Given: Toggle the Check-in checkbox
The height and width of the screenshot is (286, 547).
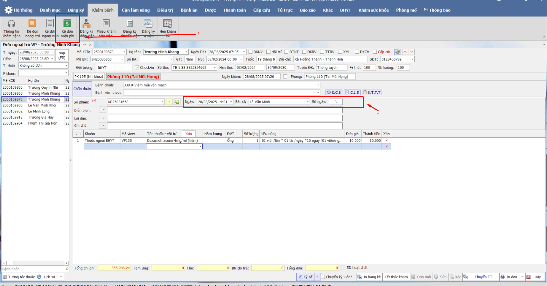Looking at the screenshot, I should pyautogui.click(x=137, y=68).
